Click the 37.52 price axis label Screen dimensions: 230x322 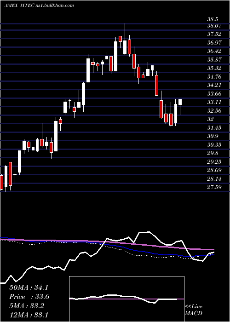[x=214, y=34]
